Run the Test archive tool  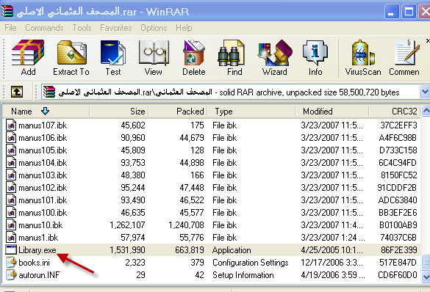pyautogui.click(x=113, y=57)
